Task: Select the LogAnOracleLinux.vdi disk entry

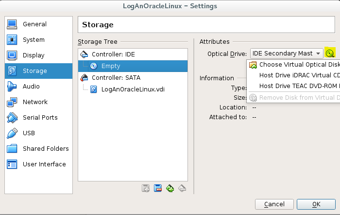Action: tap(133, 89)
